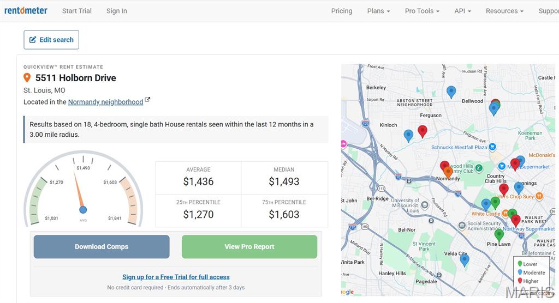Click the John's Chop Suey restaurant icon
The image size is (559, 303).
[539, 196]
